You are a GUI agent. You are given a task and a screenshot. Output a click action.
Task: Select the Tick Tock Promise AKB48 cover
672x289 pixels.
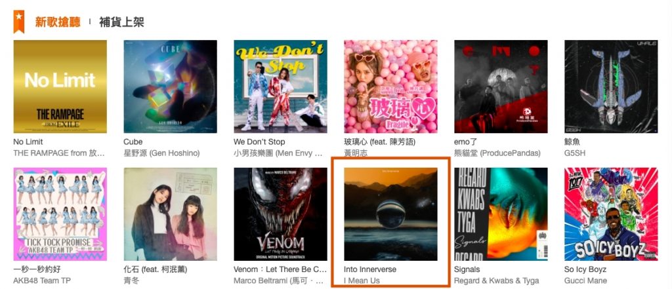(x=60, y=214)
